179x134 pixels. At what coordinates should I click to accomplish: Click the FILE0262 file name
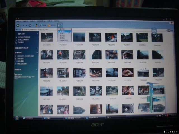coord(79,99)
